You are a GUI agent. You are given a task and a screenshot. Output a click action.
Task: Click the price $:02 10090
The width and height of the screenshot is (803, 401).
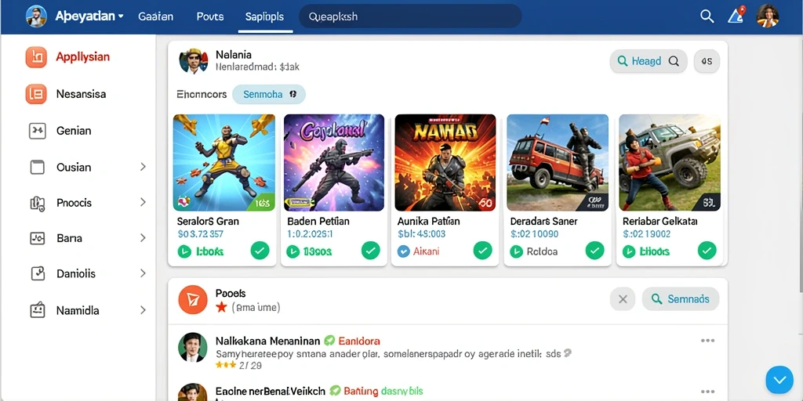click(x=535, y=234)
